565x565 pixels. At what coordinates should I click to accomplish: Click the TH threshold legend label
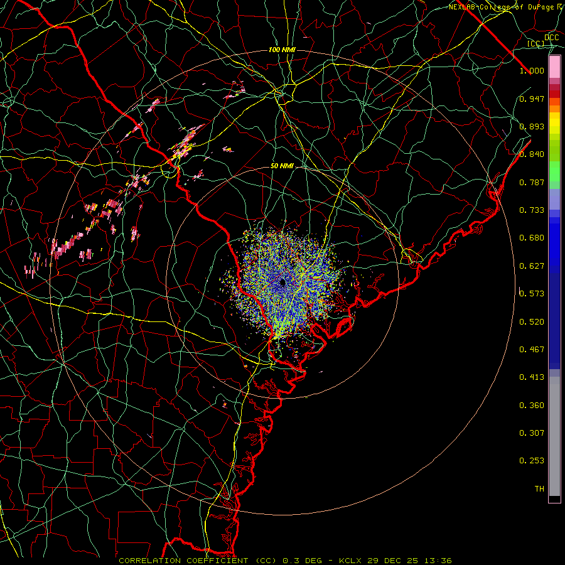[539, 489]
